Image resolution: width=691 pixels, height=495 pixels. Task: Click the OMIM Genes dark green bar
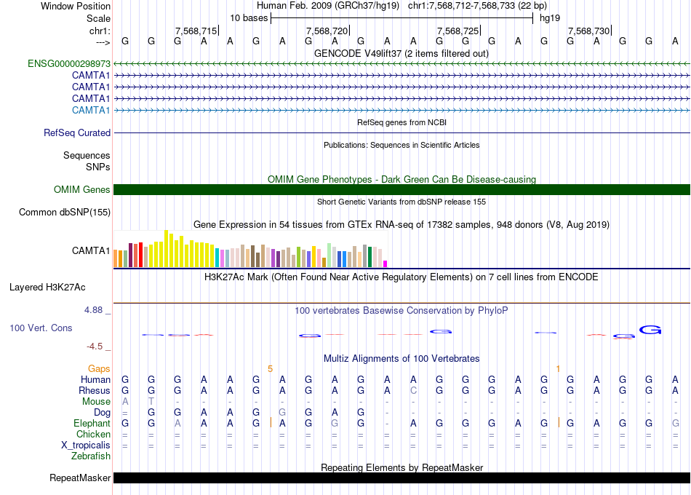(402, 190)
